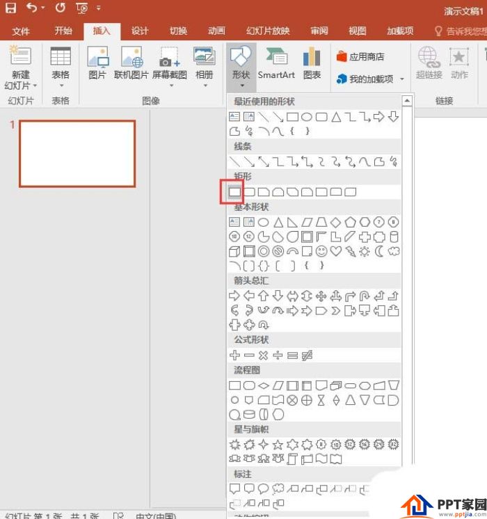Pick the division sign equation shape
Viewport: 487px width, 519px height.
click(x=278, y=355)
